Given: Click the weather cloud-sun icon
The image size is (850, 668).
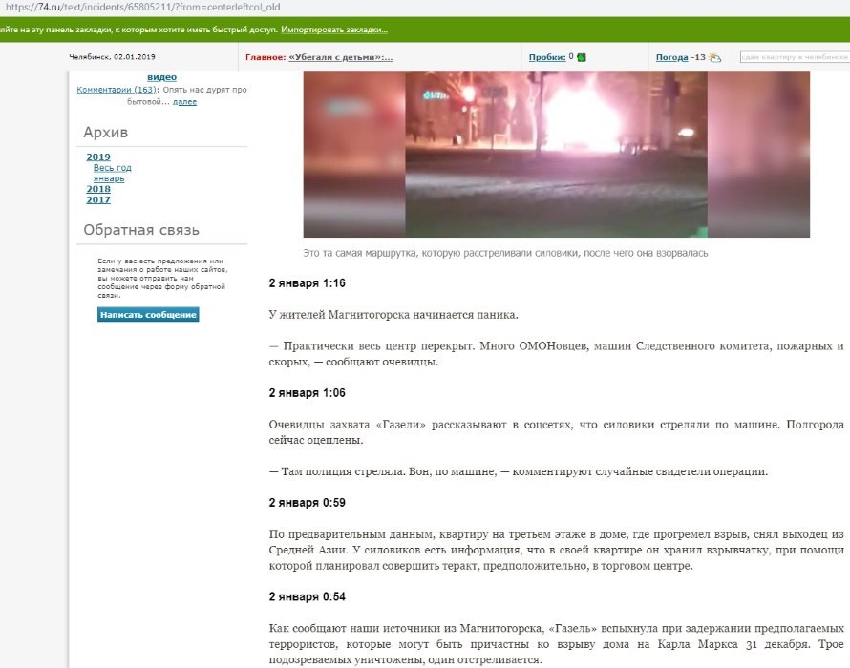Looking at the screenshot, I should [x=715, y=57].
